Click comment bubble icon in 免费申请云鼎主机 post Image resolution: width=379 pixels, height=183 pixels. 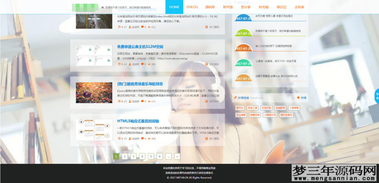pos(142,64)
